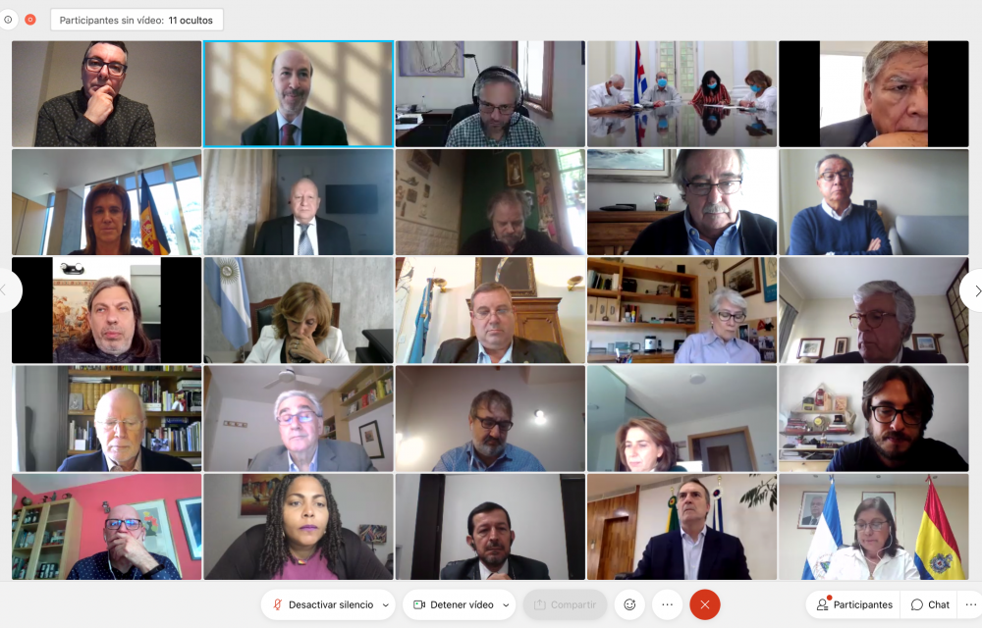This screenshot has width=982, height=628.
Task: Select the highlighted active speaker tile
Action: click(299, 94)
